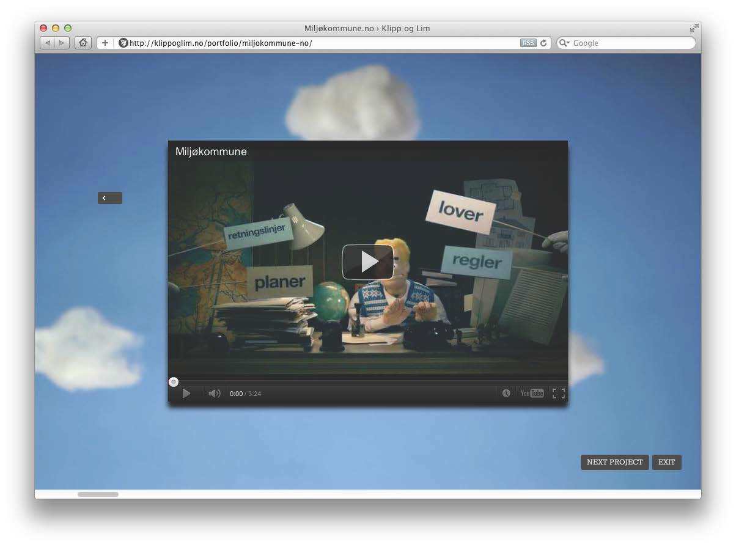Open the search engine magnifier dropdown
This screenshot has width=736, height=547.
[564, 43]
